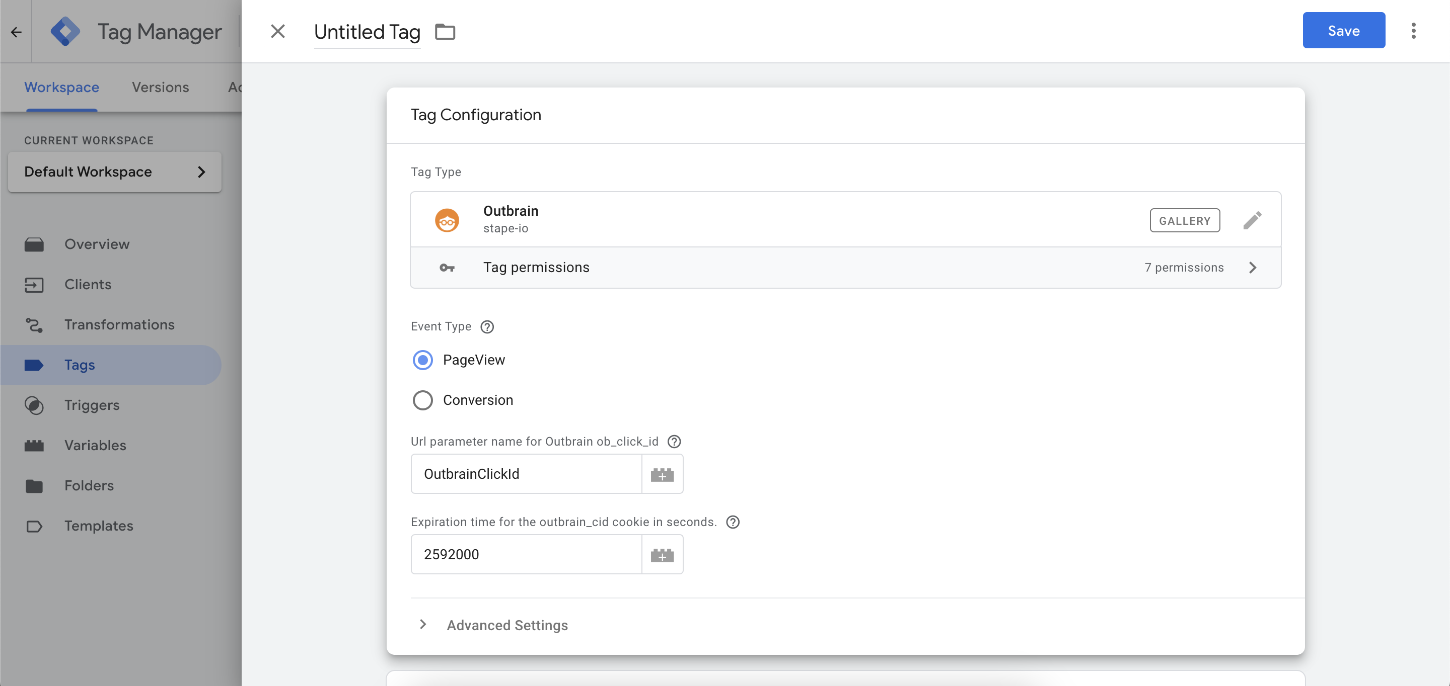Screen dimensions: 1450x686
Task: Click the Clients sidebar icon
Action: (35, 285)
